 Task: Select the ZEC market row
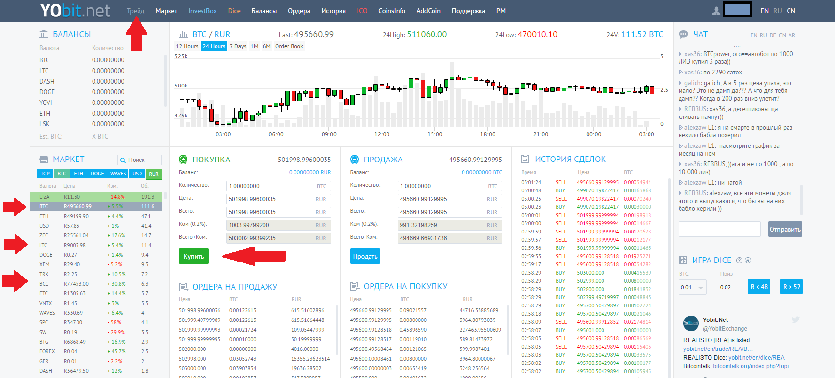pos(96,235)
